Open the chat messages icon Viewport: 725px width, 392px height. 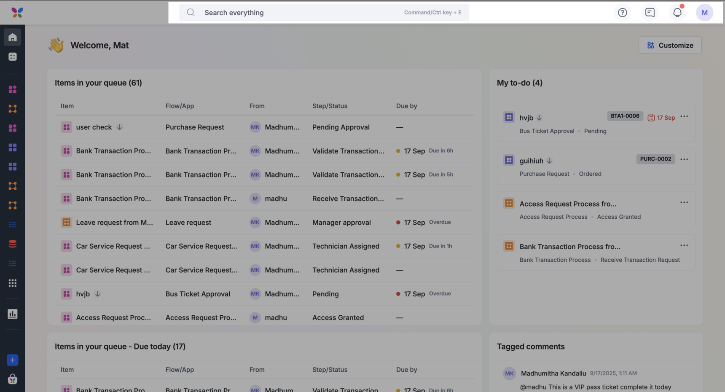pyautogui.click(x=650, y=13)
